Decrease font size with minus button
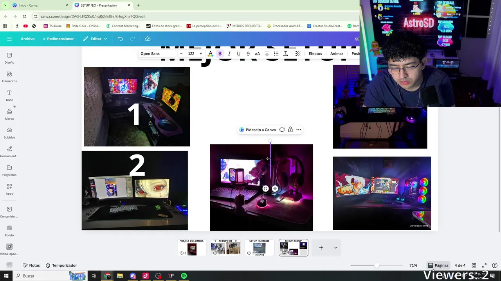501x281 pixels. [181, 53]
